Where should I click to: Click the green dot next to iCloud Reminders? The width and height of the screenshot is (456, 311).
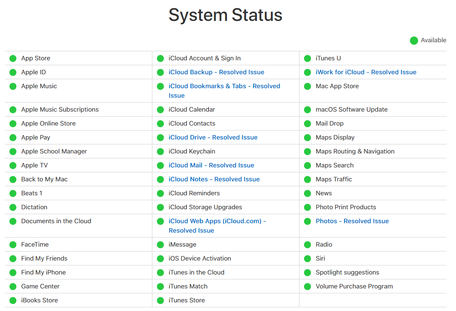160,194
